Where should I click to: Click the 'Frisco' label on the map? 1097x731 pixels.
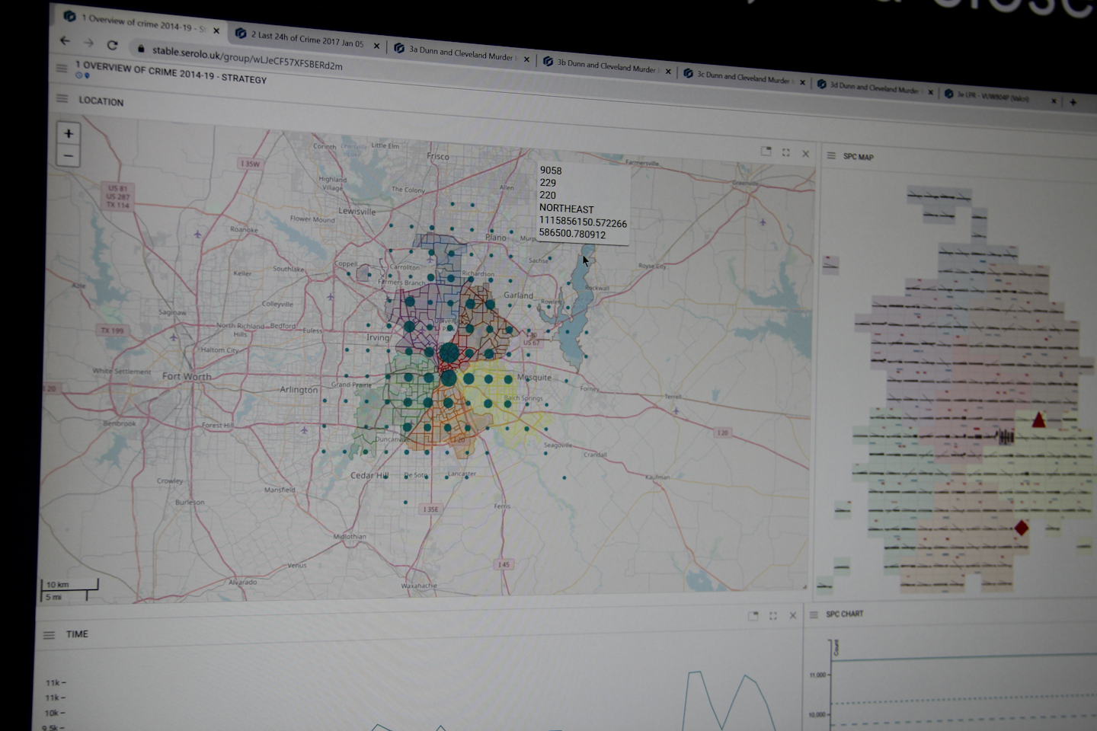pos(437,156)
